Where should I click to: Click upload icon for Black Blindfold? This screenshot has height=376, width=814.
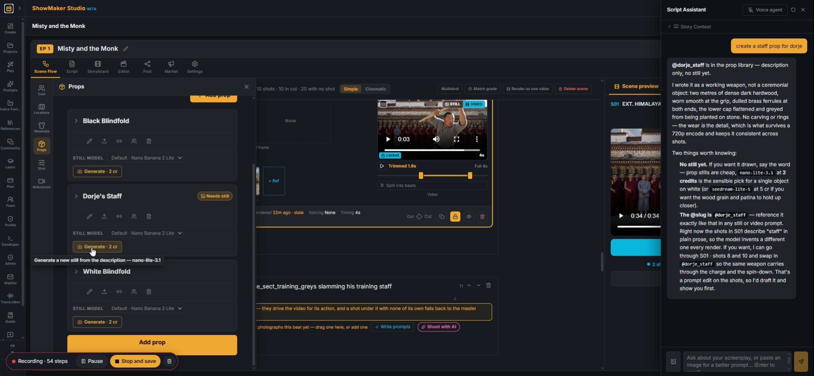[104, 141]
